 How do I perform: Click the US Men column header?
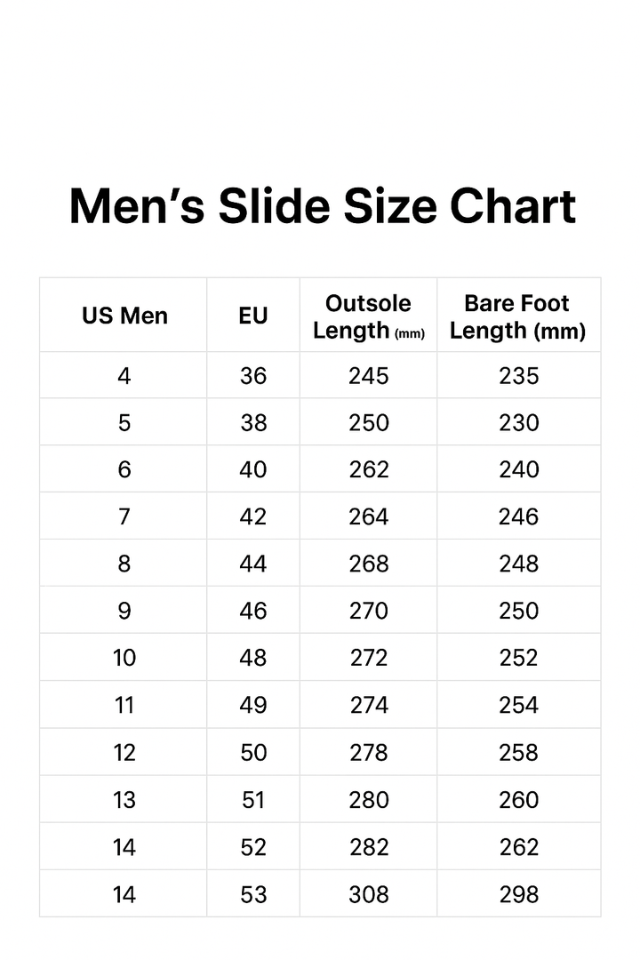[124, 316]
